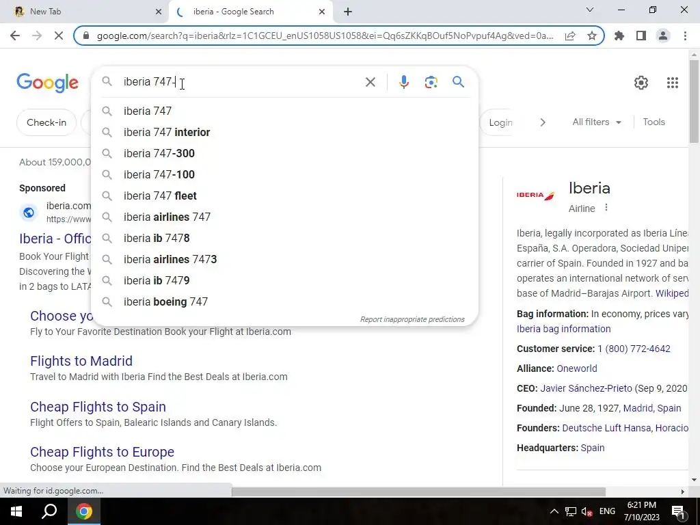Open CEO Javier Sánchez-Prieto link
Viewport: 700px width, 525px height.
pyautogui.click(x=586, y=388)
